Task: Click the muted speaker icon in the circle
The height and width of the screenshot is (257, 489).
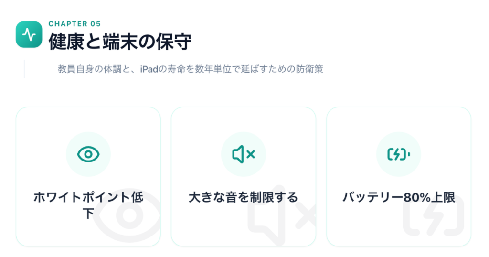Action: pos(244,154)
